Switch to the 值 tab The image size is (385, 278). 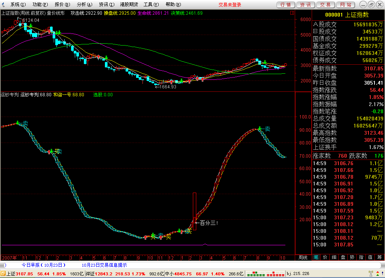tap(370, 257)
